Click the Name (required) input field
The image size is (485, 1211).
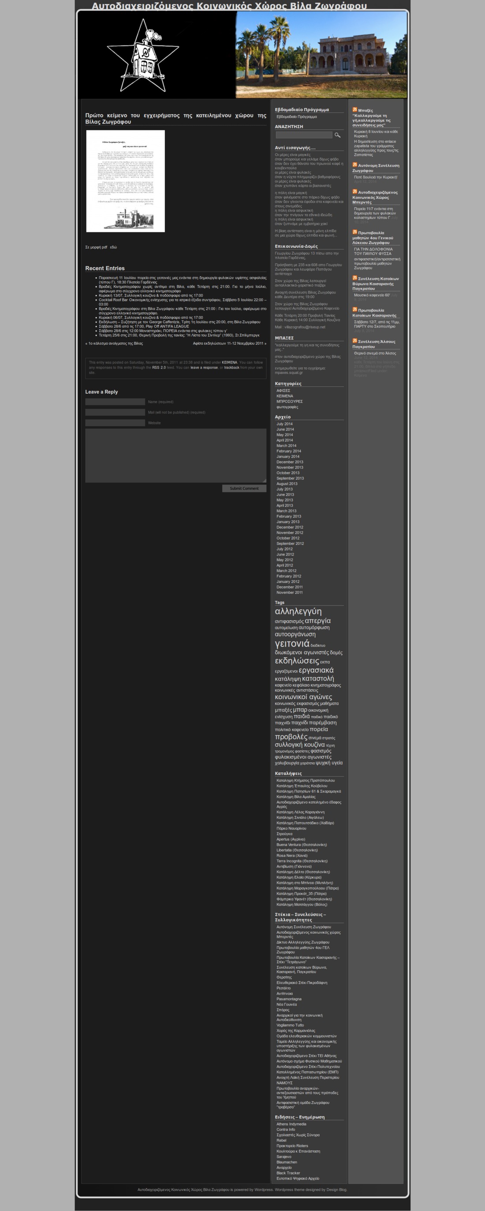115,402
